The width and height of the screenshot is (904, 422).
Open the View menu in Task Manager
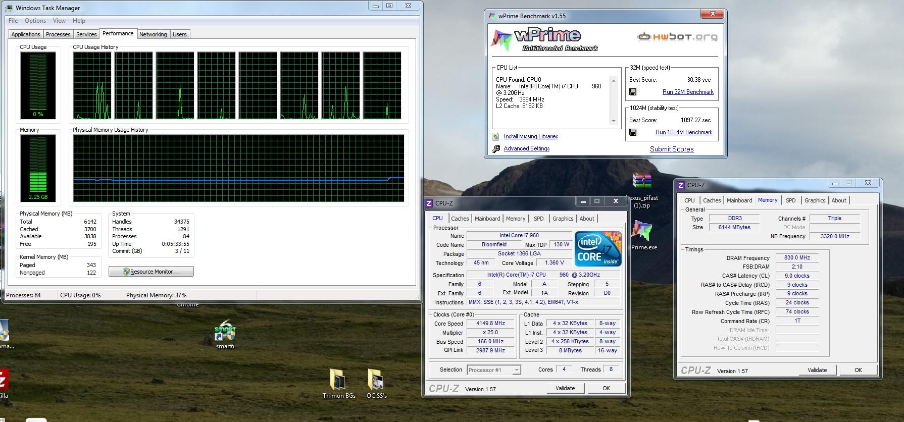[59, 21]
